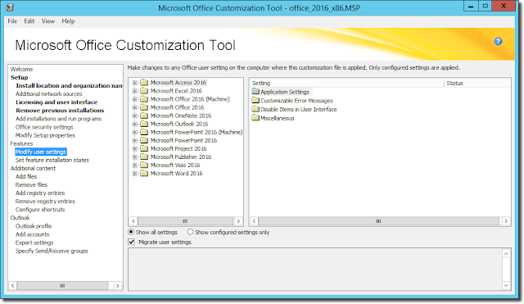The image size is (524, 304).
Task: Expand the Microsoft PowerPoint 2016 (Machine) node
Action: (135, 132)
